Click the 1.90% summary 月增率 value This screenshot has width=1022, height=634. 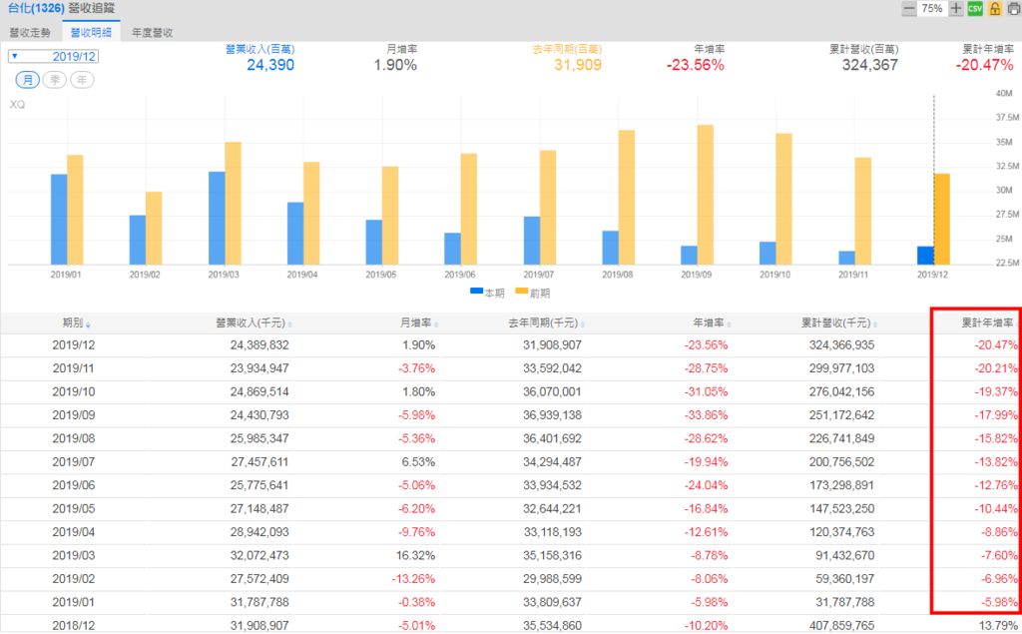(x=395, y=65)
